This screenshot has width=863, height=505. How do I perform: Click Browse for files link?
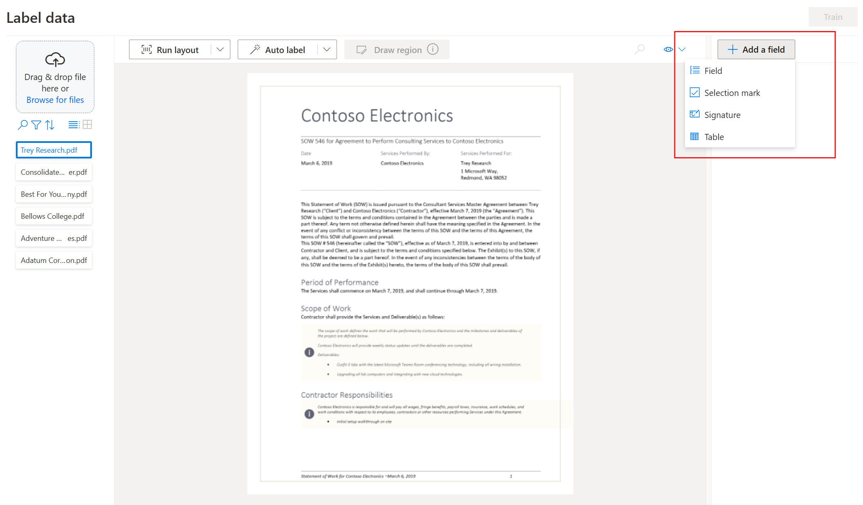pos(54,100)
